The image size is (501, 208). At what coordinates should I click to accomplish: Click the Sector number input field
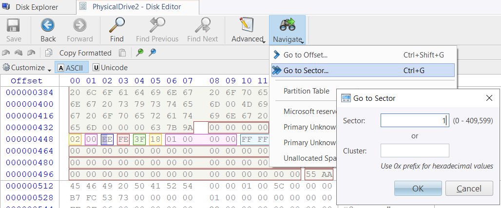(414, 120)
